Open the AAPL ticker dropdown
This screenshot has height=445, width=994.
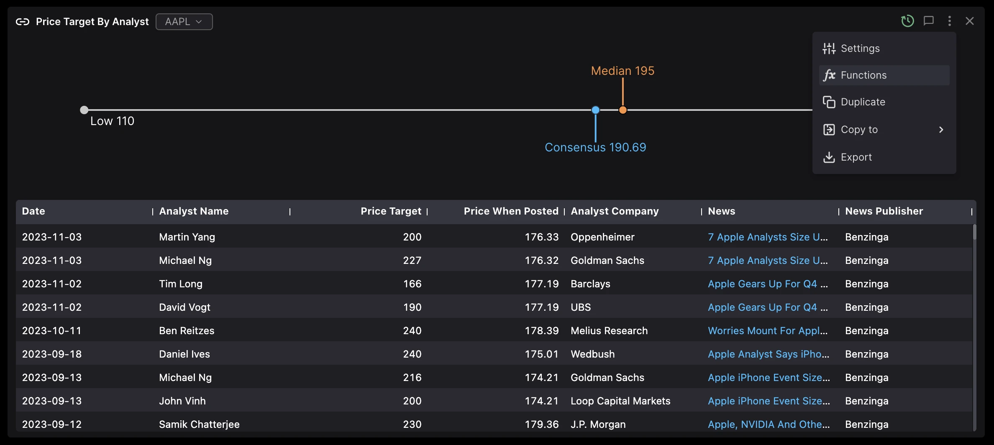tap(184, 22)
